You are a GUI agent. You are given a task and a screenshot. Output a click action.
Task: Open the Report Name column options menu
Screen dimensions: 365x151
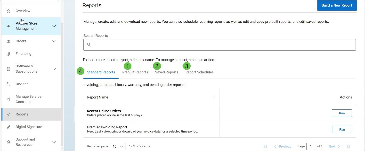(x=214, y=97)
